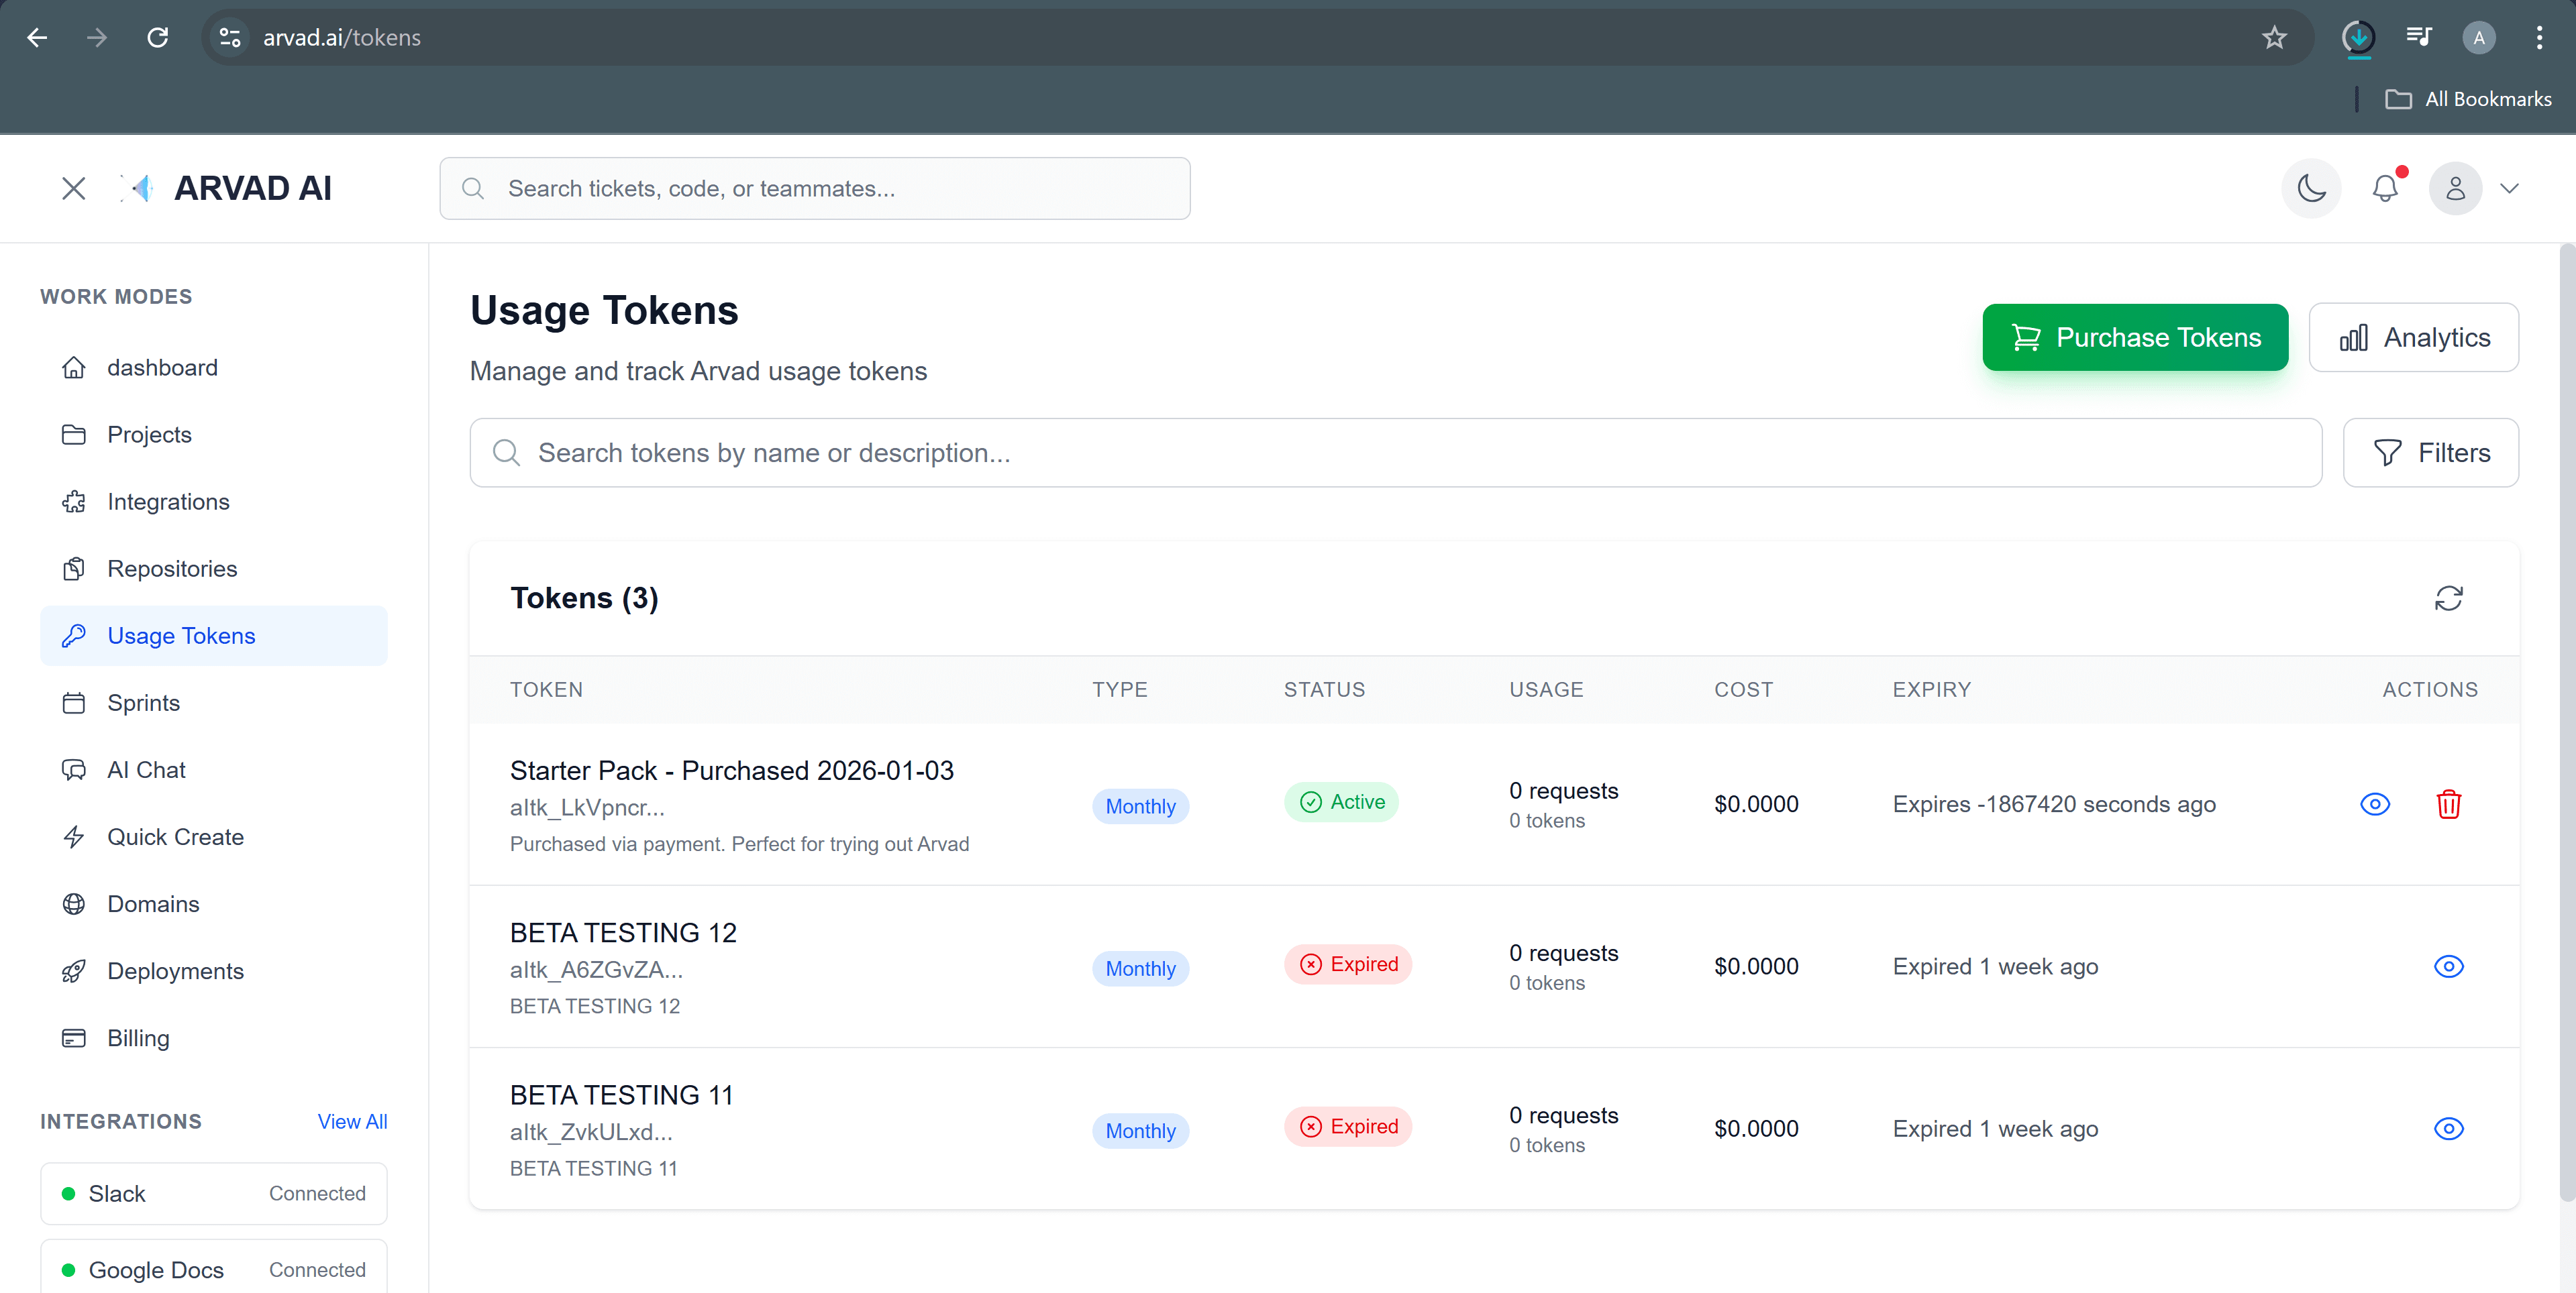Image resolution: width=2576 pixels, height=1293 pixels.
Task: Open the AI Chat sidebar section
Action: point(146,769)
